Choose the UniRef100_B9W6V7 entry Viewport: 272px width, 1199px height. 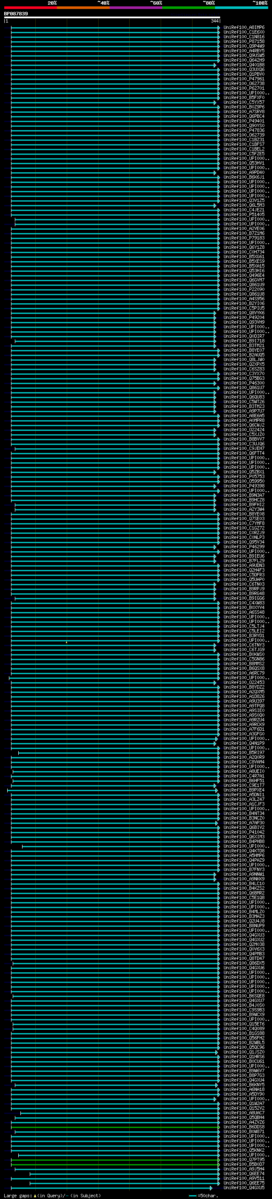click(244, 1071)
